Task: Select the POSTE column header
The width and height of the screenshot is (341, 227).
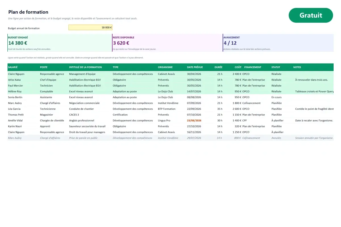Action: tap(44, 67)
